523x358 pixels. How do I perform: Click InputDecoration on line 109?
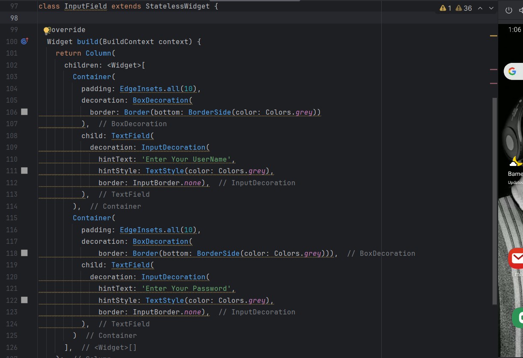click(x=173, y=148)
